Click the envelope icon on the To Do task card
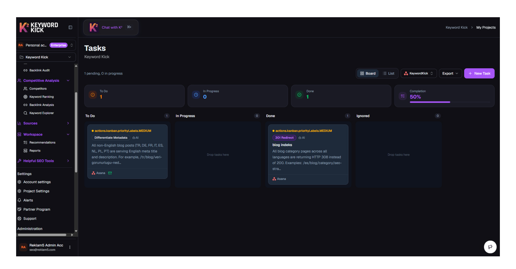This screenshot has height=269, width=516. (110, 173)
